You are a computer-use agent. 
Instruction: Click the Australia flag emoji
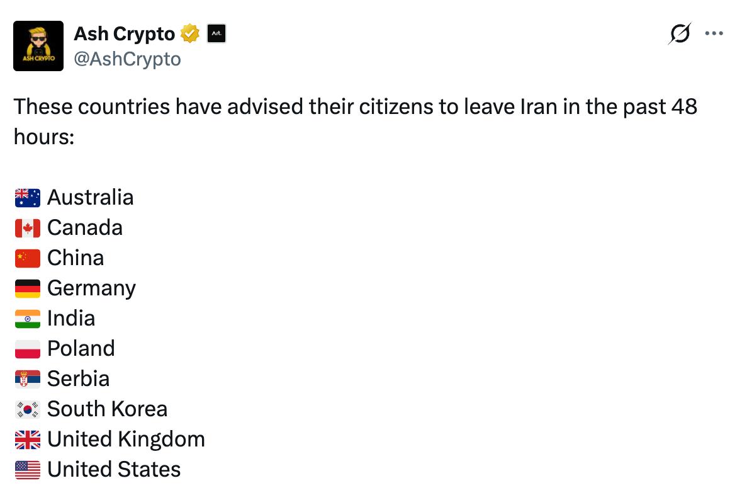[x=28, y=198]
